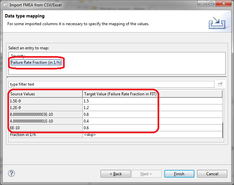Click the gear icon in the title bar
Viewport: 234px width, 185px height.
pyautogui.click(x=5, y=5)
